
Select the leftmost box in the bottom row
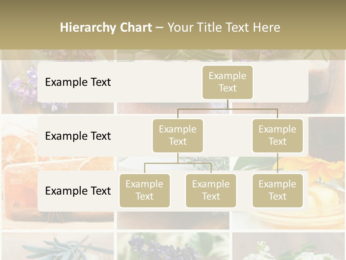(x=145, y=190)
